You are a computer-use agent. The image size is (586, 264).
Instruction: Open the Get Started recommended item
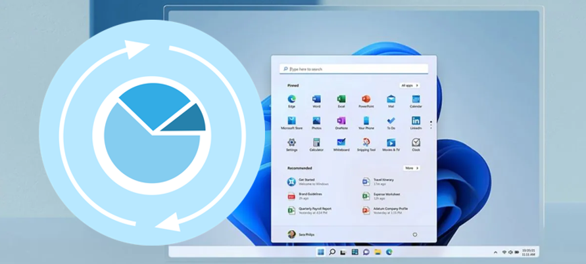pyautogui.click(x=308, y=182)
